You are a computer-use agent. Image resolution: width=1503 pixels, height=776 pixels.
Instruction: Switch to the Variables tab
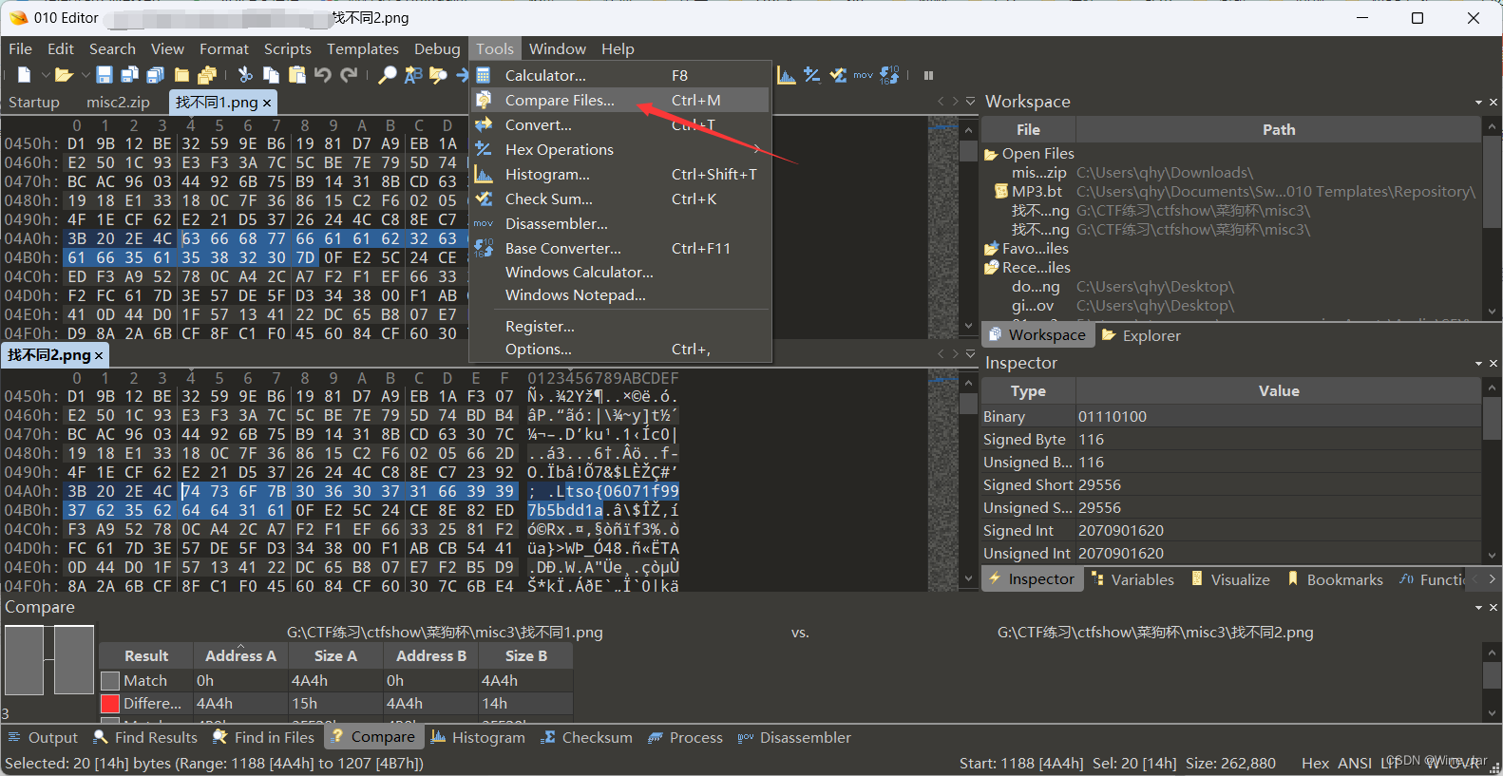tap(1132, 579)
